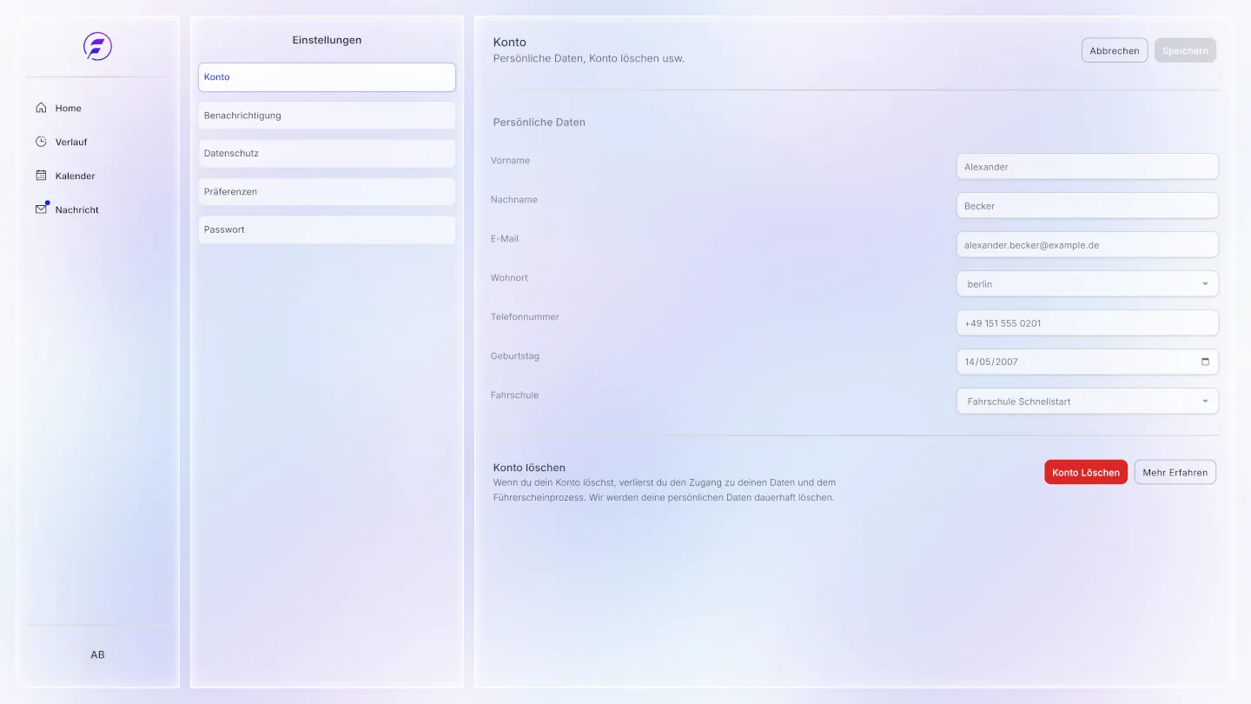Go to Passwort settings

click(327, 230)
